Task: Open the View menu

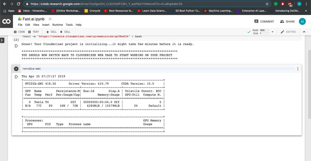Action: [x=36, y=25]
